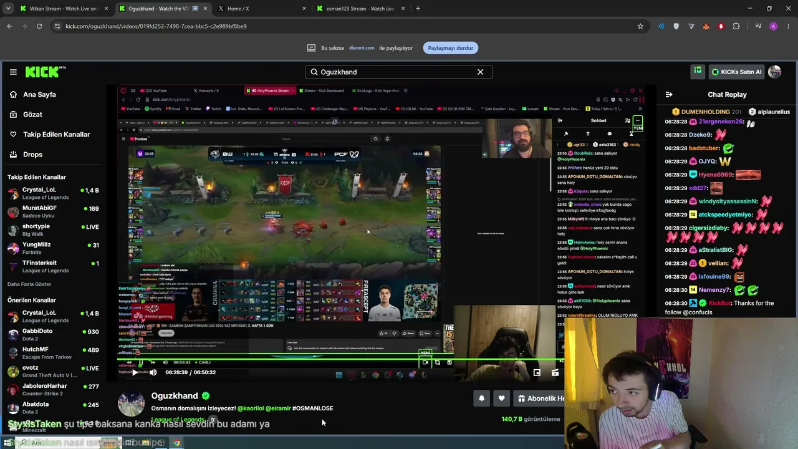Click the Abonelik gift subscription button
798x449 pixels.
[x=539, y=398]
